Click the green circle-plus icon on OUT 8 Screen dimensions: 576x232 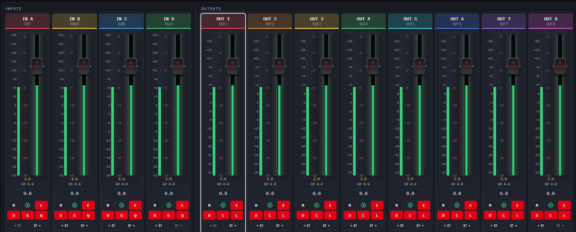(x=550, y=205)
